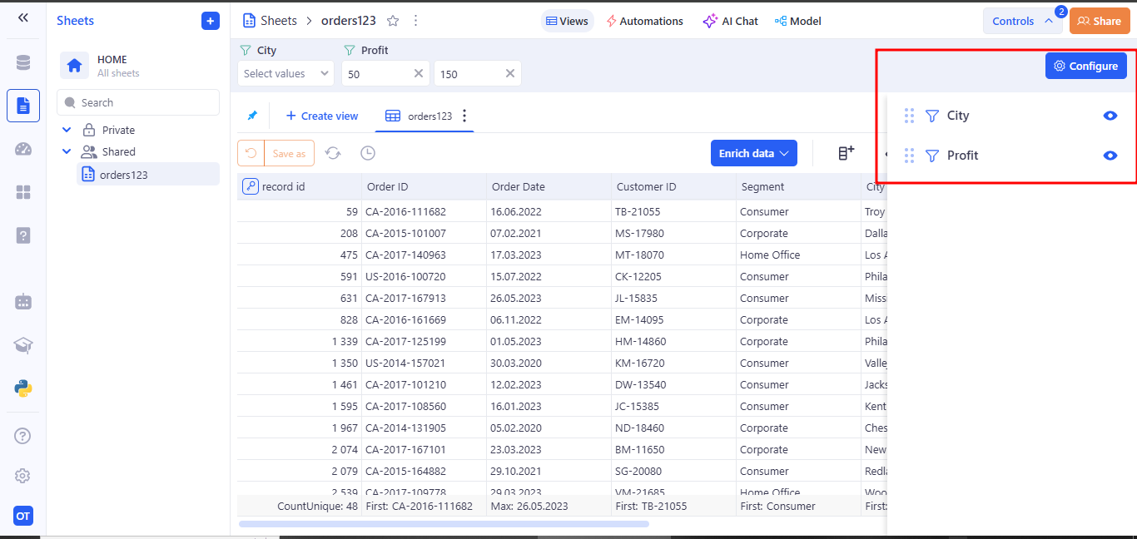
Task: Open the Model tab
Action: (797, 21)
